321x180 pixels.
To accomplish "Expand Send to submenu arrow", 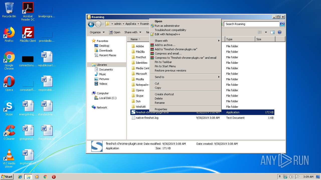I will pyautogui.click(x=219, y=77).
